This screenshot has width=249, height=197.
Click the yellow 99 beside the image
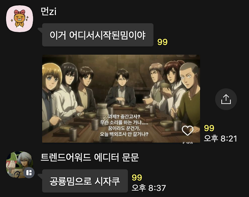pos(209,128)
